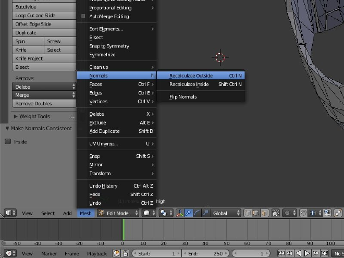Image resolution: width=344 pixels, height=258 pixels.
Task: Toggle snap during transform magnet
Action: pos(303,213)
